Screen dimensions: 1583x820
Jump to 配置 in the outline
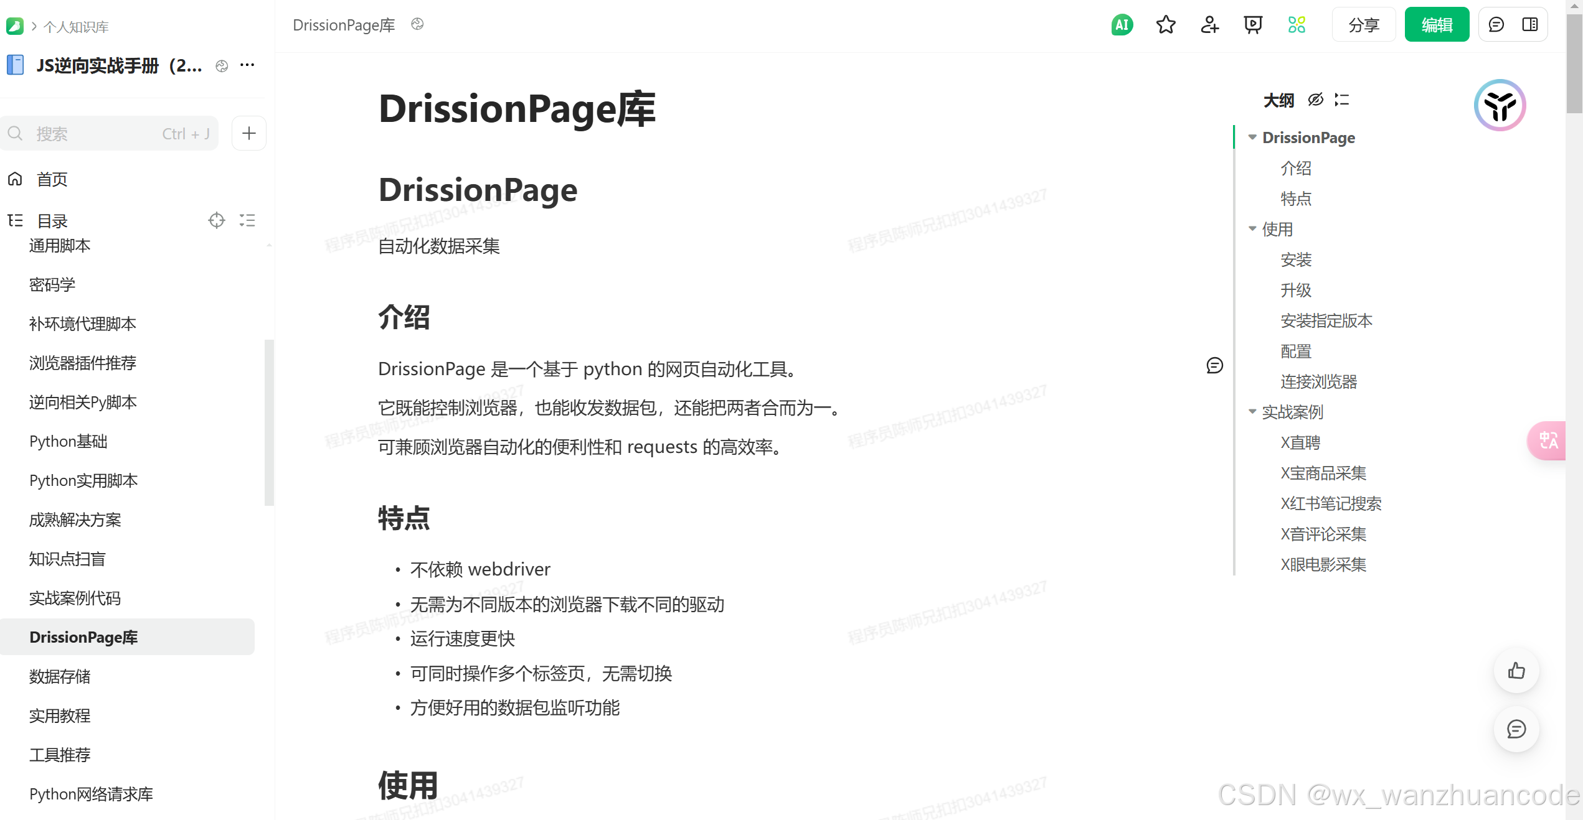click(x=1296, y=351)
